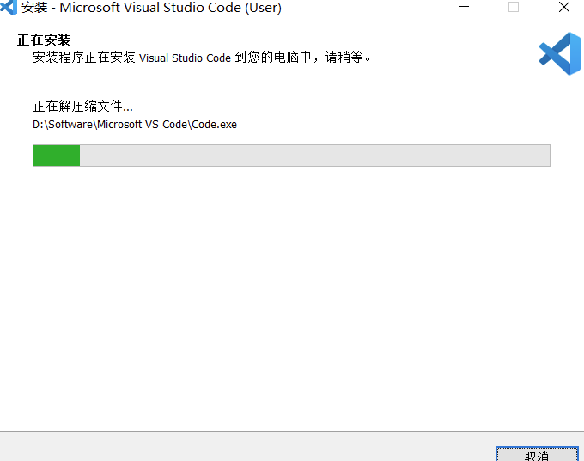Viewport: 584px width, 461px height.
Task: Click the heading 正在安装
Action: click(x=44, y=40)
